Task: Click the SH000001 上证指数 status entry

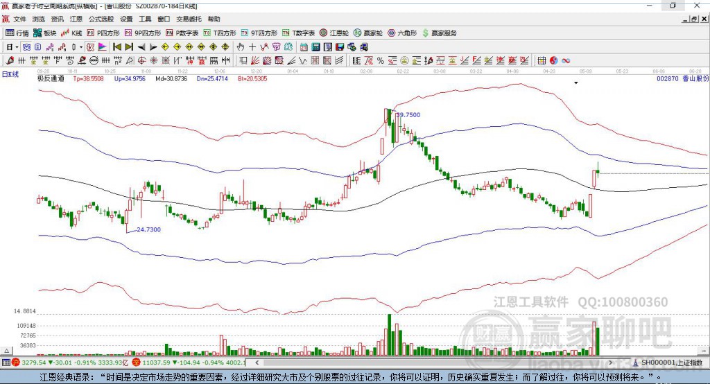Action: click(671, 363)
